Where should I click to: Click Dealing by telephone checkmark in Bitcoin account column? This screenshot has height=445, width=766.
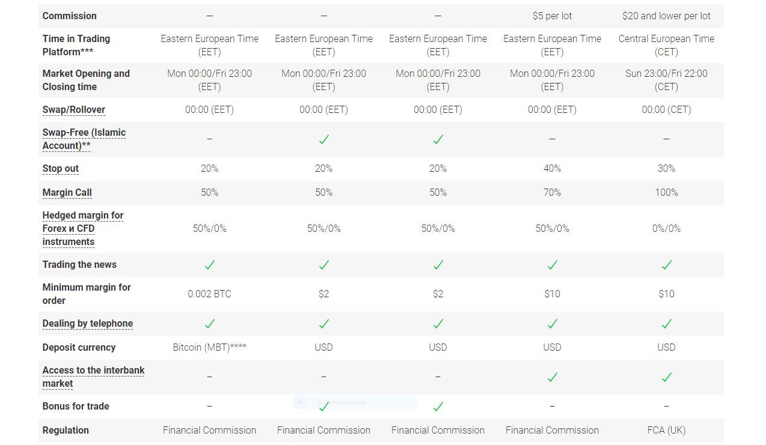[x=209, y=324]
